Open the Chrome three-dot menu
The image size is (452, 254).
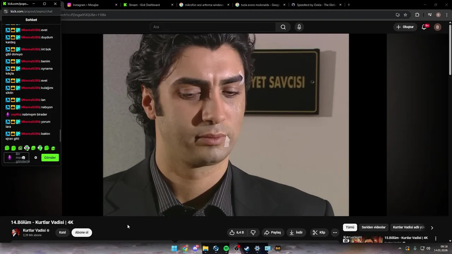[x=447, y=15]
